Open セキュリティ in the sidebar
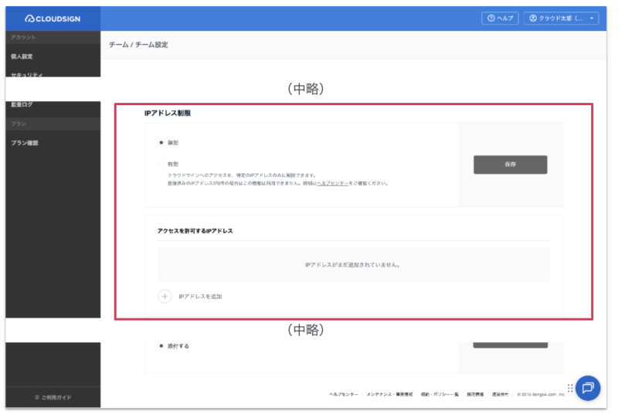 (x=27, y=75)
